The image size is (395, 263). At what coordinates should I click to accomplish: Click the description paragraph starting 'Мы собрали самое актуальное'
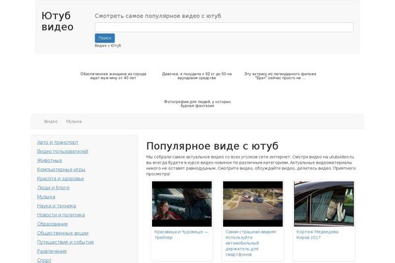251,165
